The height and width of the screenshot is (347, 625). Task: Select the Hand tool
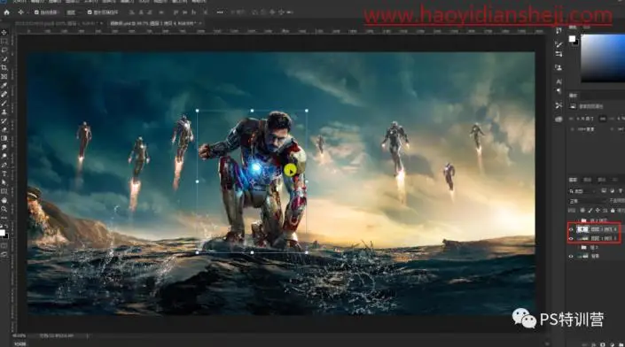[x=4, y=200]
